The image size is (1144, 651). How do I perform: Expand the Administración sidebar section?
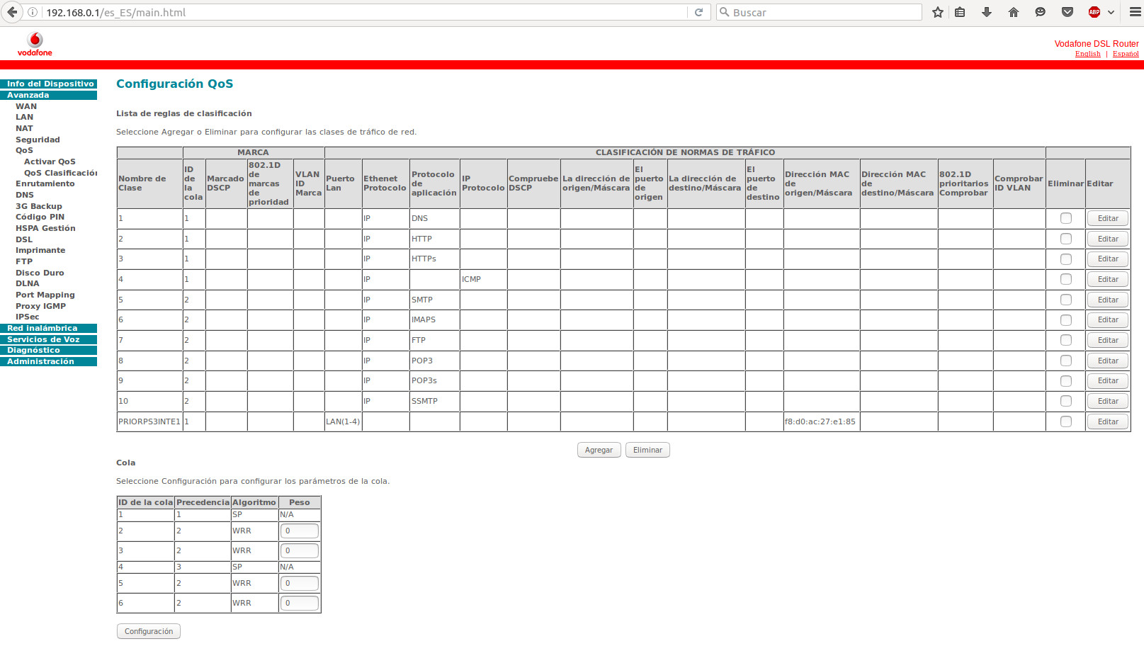40,361
